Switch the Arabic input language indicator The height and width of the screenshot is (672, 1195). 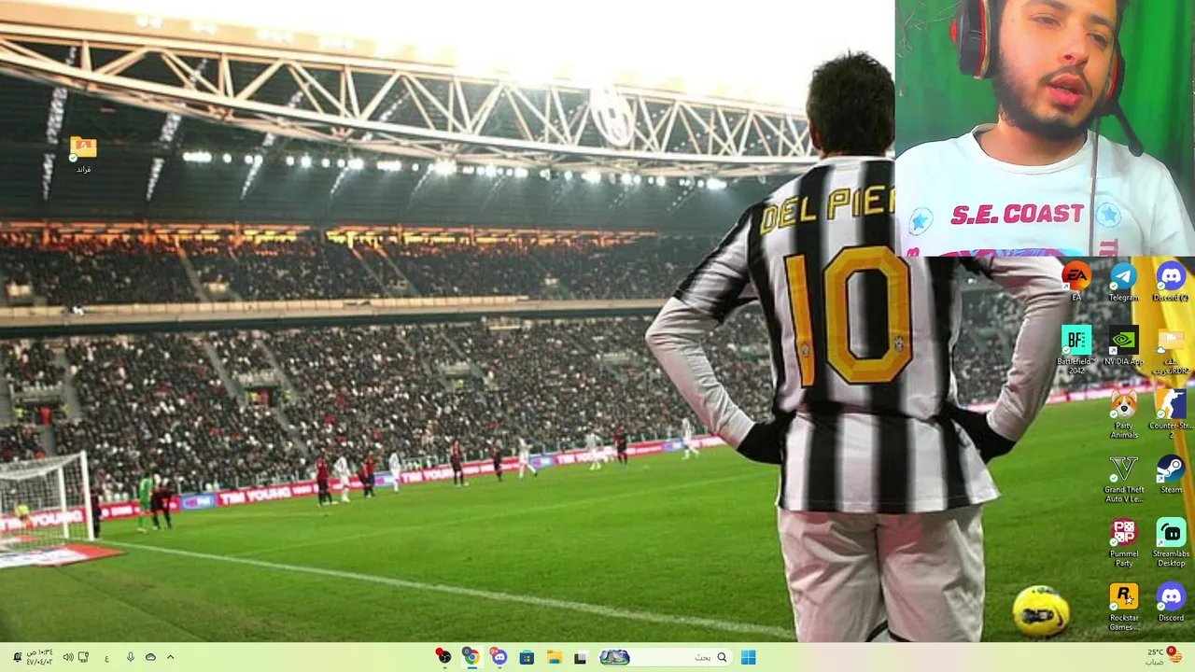106,658
